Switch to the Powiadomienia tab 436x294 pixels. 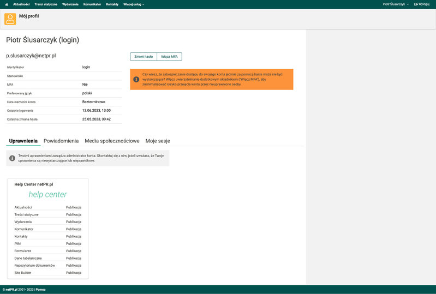[61, 141]
